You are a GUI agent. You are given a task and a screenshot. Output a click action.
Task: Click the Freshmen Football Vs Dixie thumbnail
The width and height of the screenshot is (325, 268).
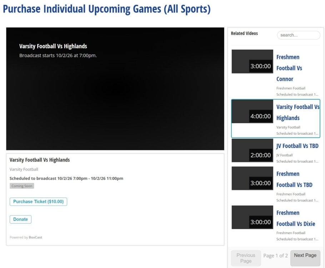(x=252, y=217)
